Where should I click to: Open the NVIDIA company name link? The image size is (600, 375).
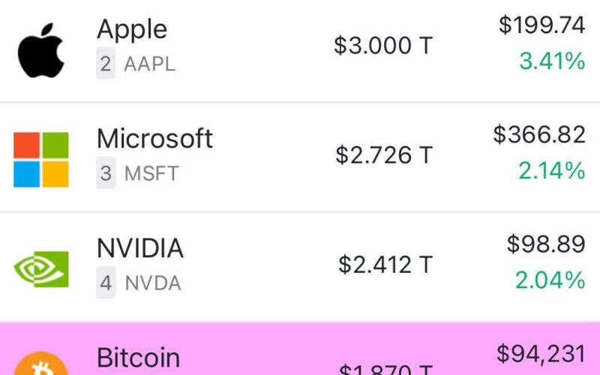(x=140, y=248)
